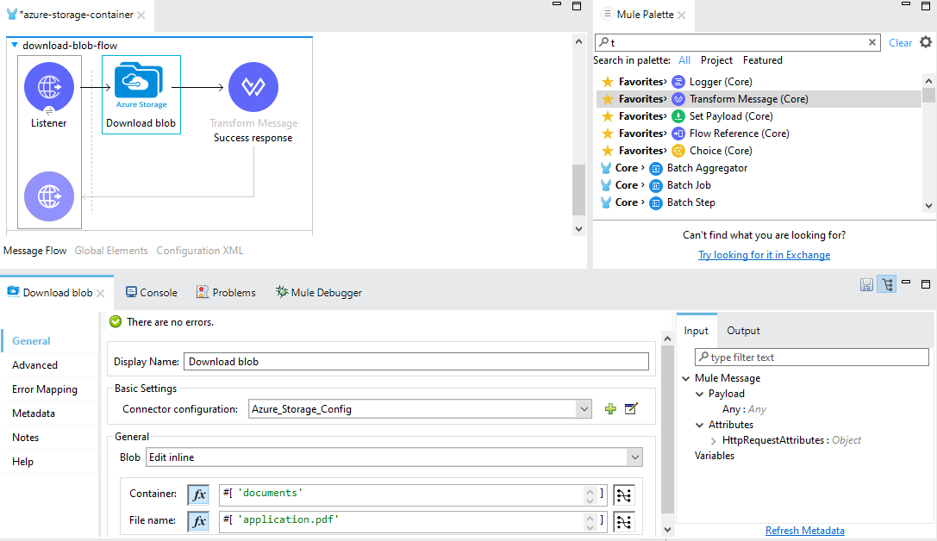Switch to the Output metadata tab
The width and height of the screenshot is (937, 541).
743,331
